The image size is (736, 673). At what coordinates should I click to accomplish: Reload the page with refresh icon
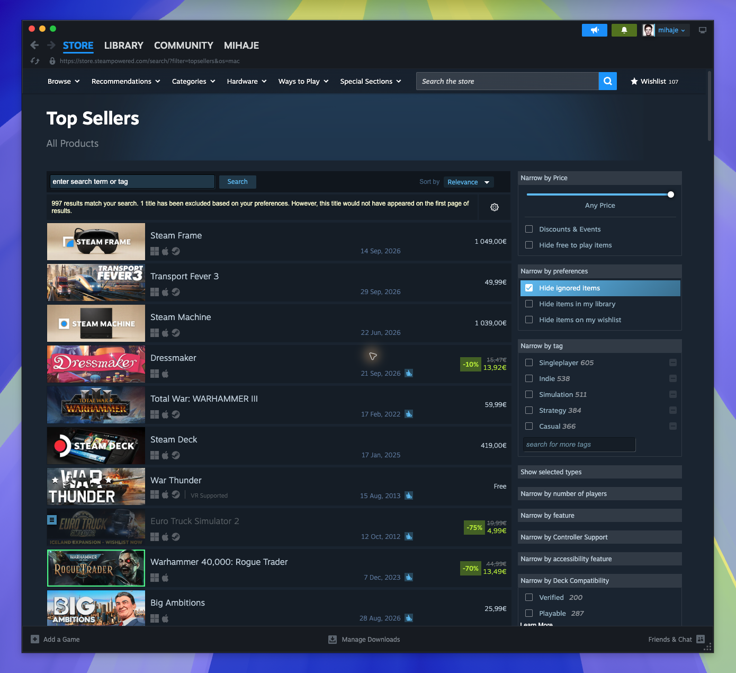35,61
